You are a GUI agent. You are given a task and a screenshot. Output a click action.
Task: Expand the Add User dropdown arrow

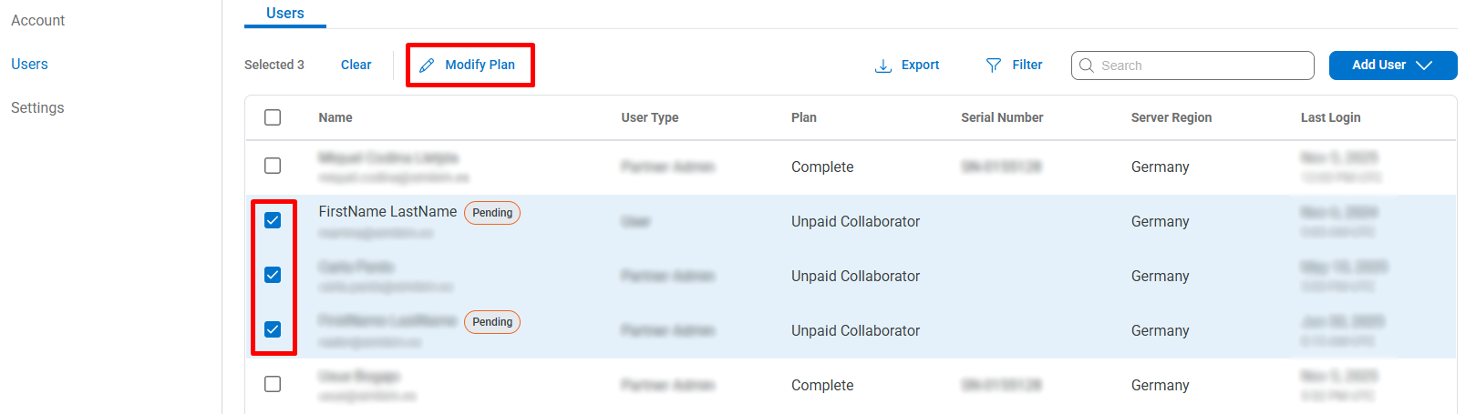(1424, 66)
